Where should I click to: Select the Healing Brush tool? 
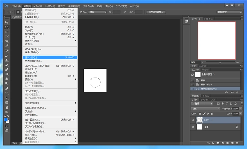[7, 51]
